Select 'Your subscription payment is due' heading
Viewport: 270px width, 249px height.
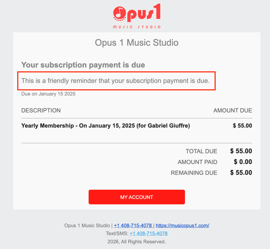pyautogui.click(x=83, y=65)
